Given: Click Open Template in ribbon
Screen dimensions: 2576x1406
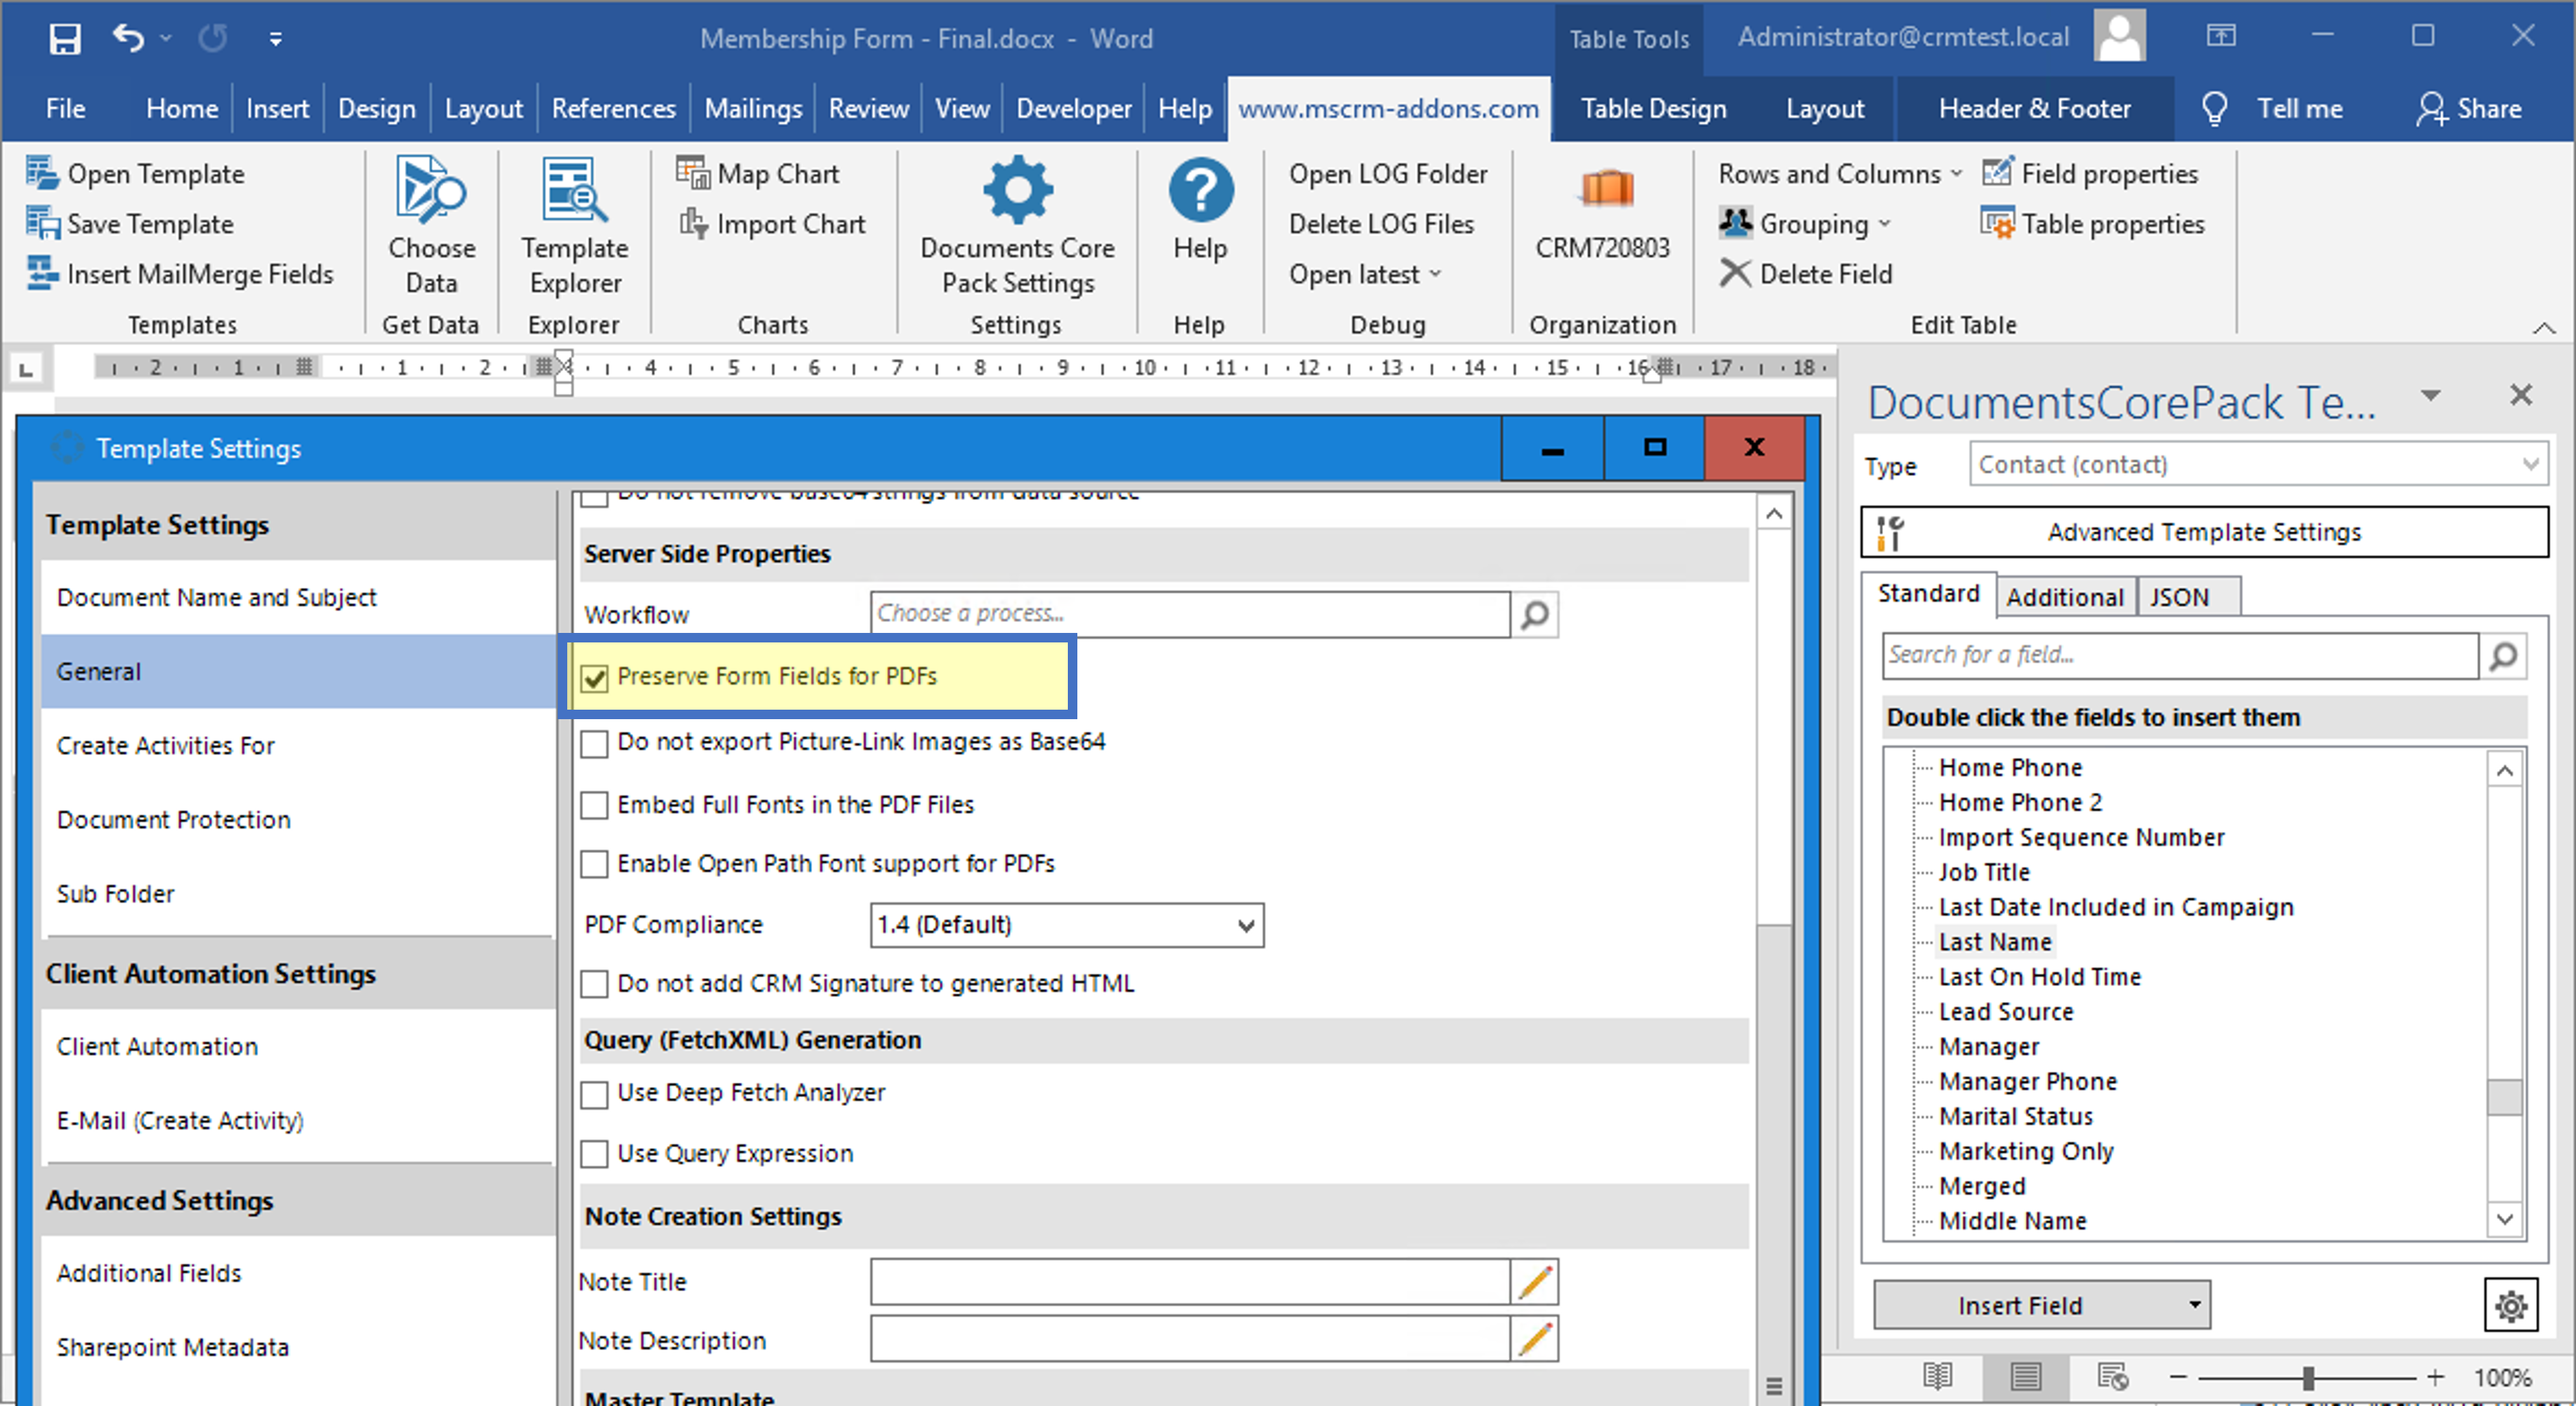Looking at the screenshot, I should pos(136,174).
